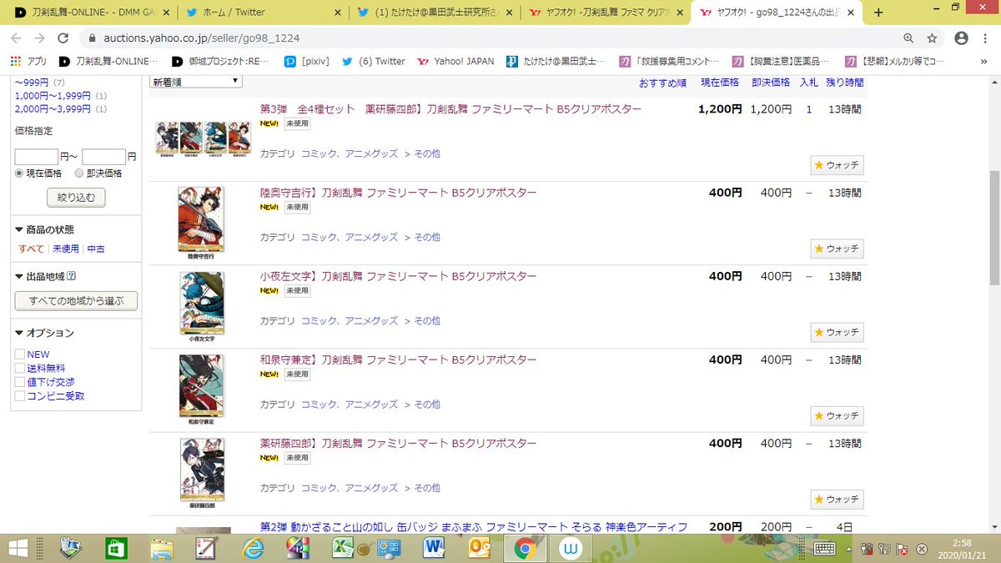Click すべての地域から選ぶ button
This screenshot has height=563, width=1001.
click(76, 301)
